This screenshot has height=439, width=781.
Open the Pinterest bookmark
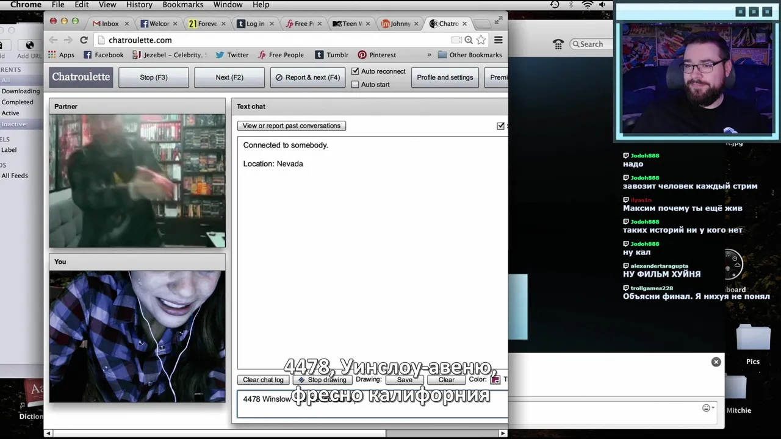(377, 55)
